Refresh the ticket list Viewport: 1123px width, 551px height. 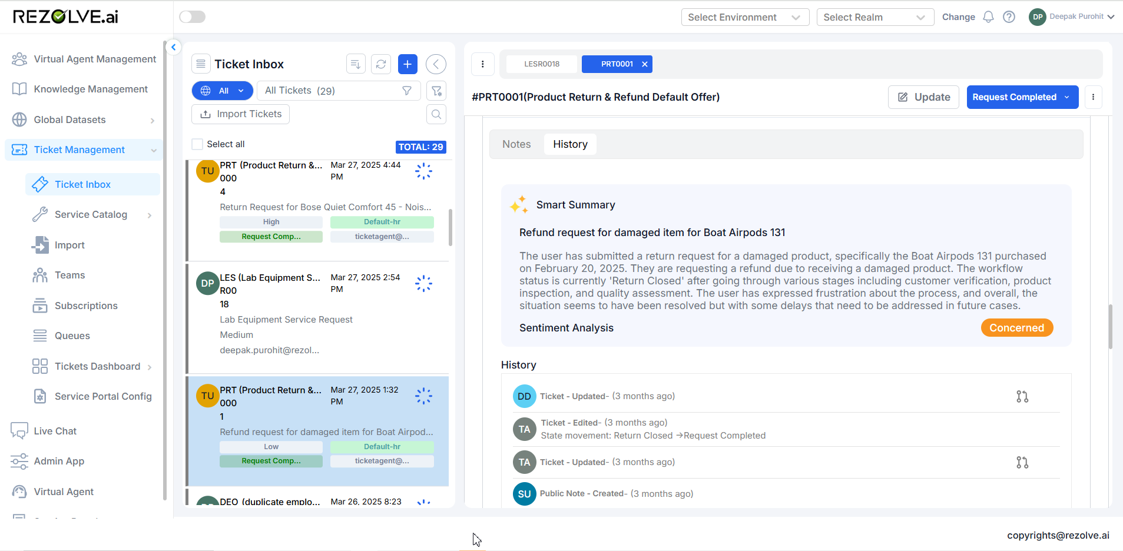(x=381, y=64)
